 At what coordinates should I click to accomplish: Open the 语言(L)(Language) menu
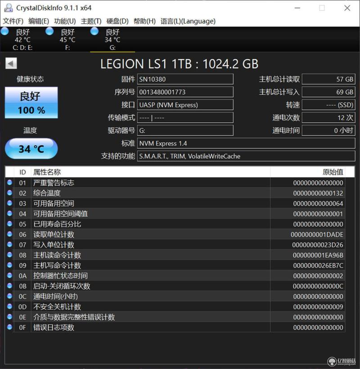[188, 21]
